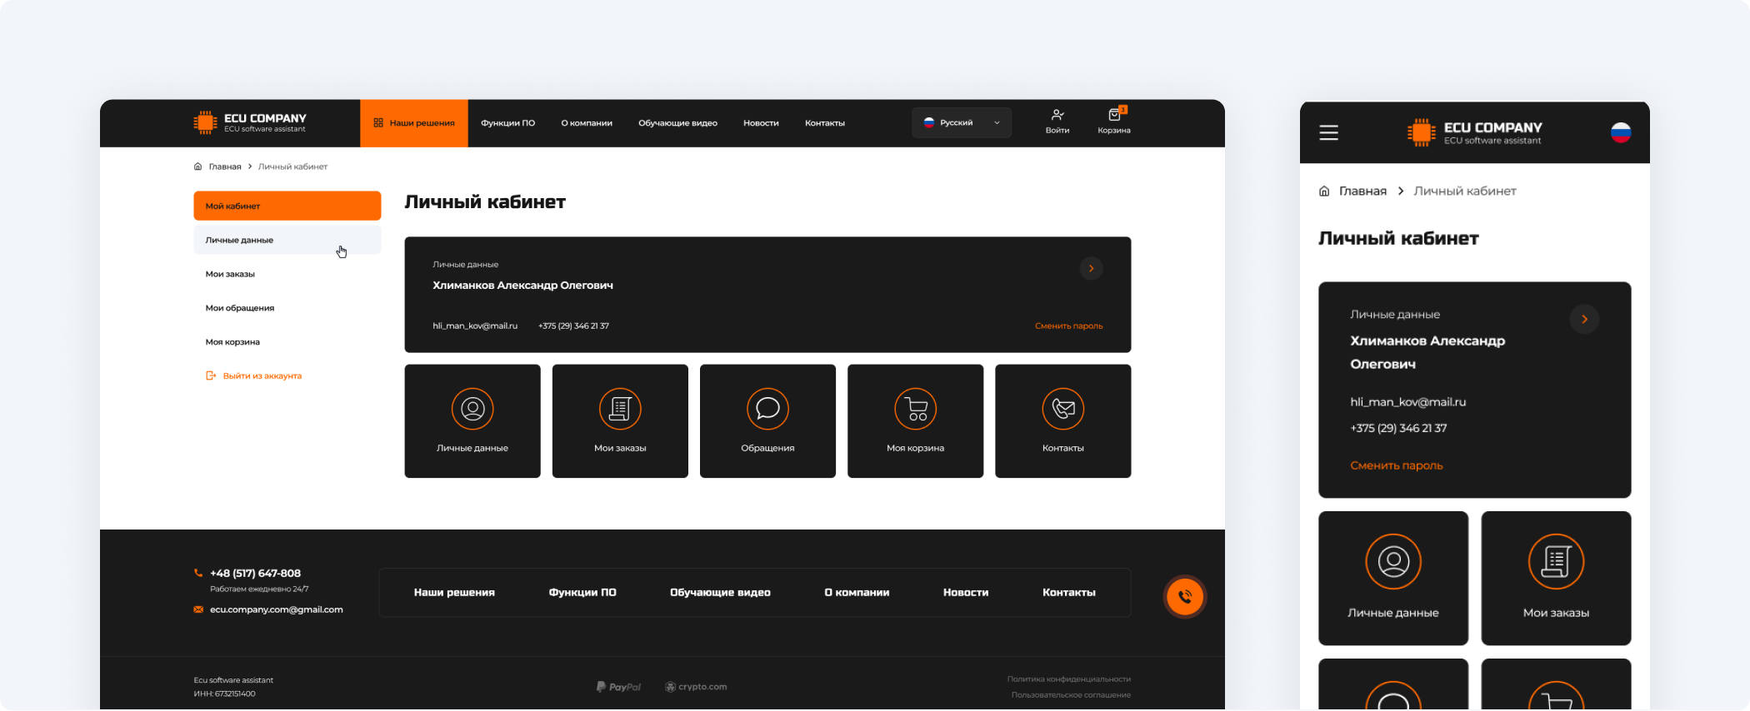Screen dimensions: 1750x711
Task: Open the Моя корзина cart tile
Action: pyautogui.click(x=915, y=421)
